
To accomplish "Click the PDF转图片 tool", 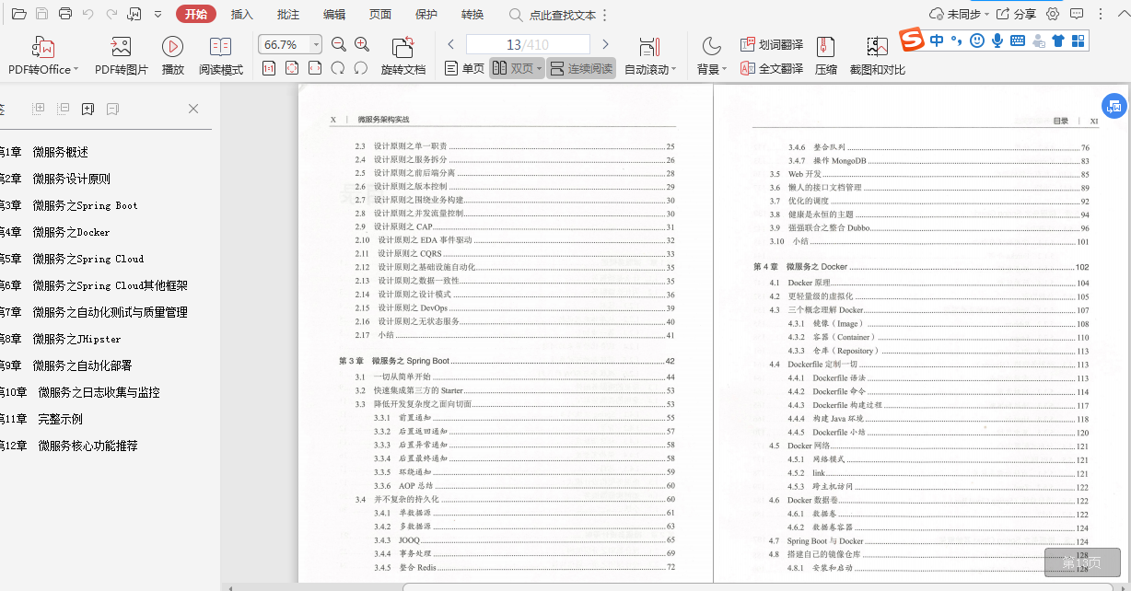I will (x=122, y=57).
